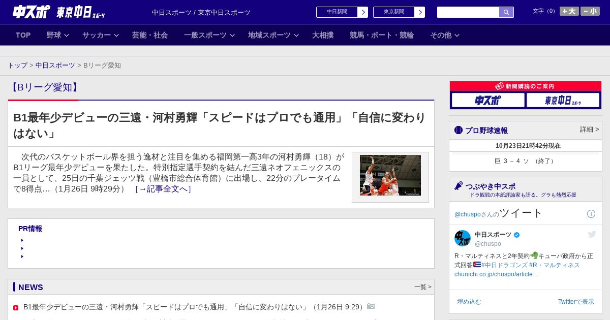Image resolution: width=610 pixels, height=320 pixels.
Task: Click the トップ breadcrumb link
Action: point(18,66)
